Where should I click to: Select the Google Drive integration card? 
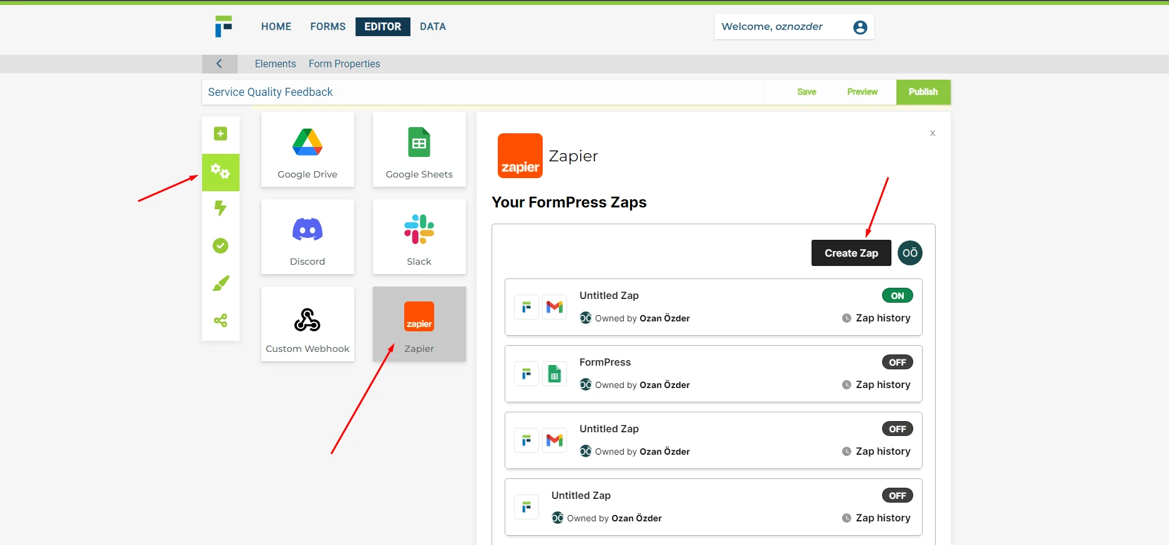[x=308, y=149]
